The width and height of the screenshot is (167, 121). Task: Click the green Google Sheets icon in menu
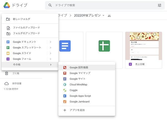tap(8, 48)
